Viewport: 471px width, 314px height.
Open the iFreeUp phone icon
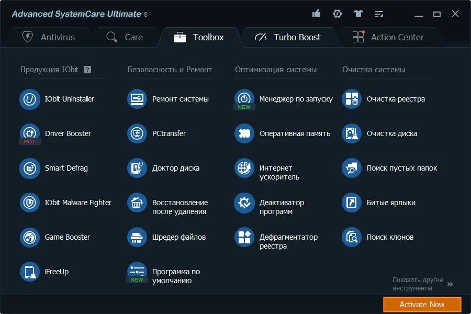click(x=30, y=272)
